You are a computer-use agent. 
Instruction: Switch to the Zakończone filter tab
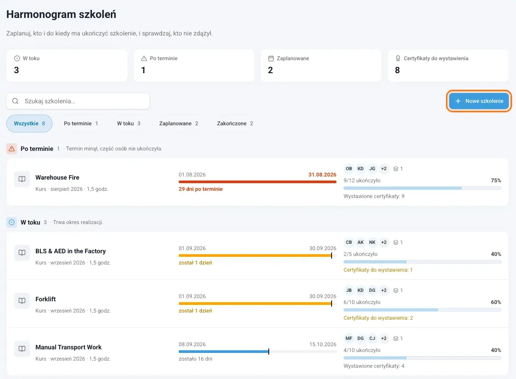(x=235, y=123)
